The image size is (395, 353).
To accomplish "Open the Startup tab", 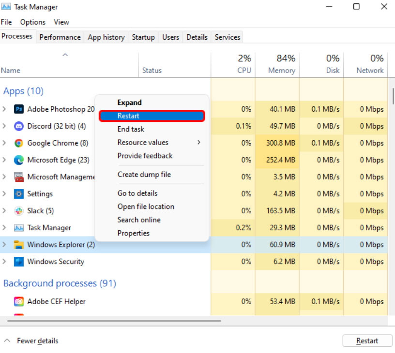I will (143, 37).
